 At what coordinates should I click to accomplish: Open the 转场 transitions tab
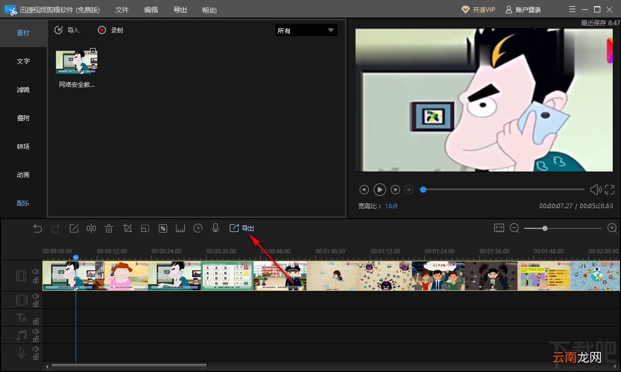pyautogui.click(x=23, y=147)
